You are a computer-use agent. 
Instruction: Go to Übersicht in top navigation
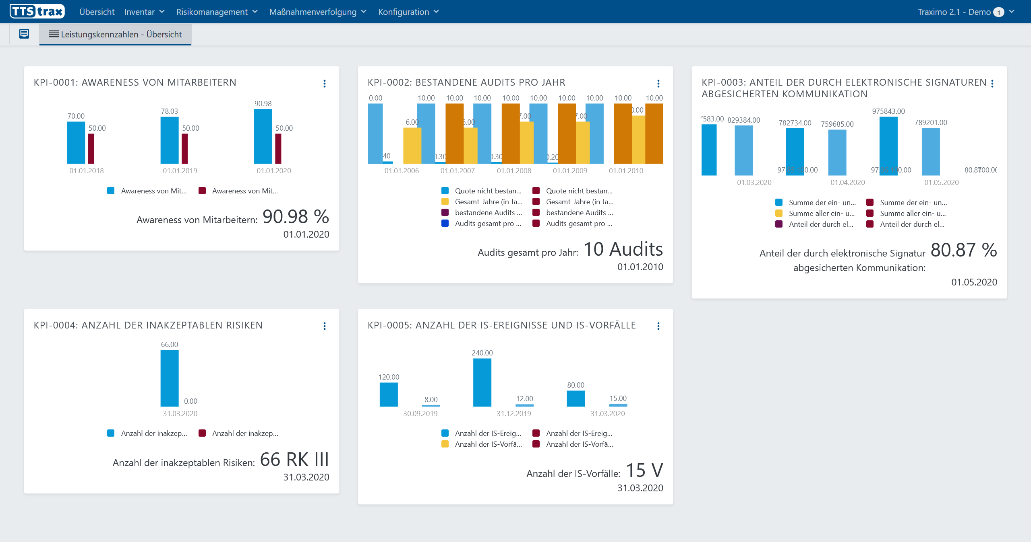point(97,12)
